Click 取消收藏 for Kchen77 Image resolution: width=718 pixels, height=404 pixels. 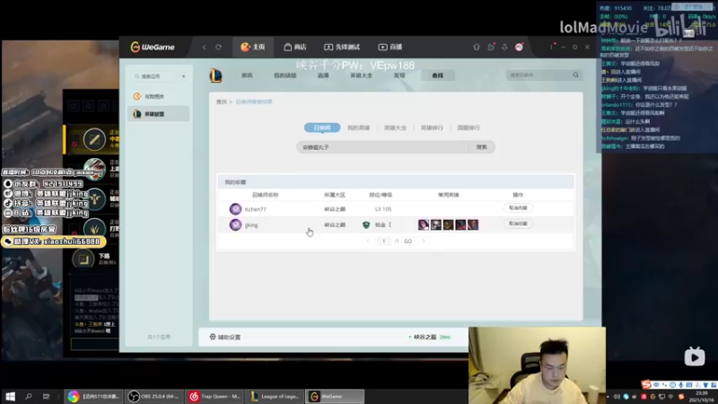(518, 208)
